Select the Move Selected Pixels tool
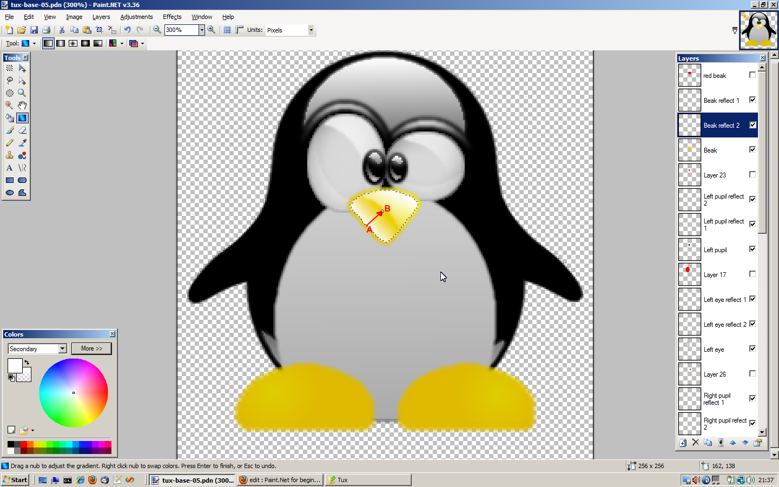This screenshot has height=487, width=779. tap(22, 68)
